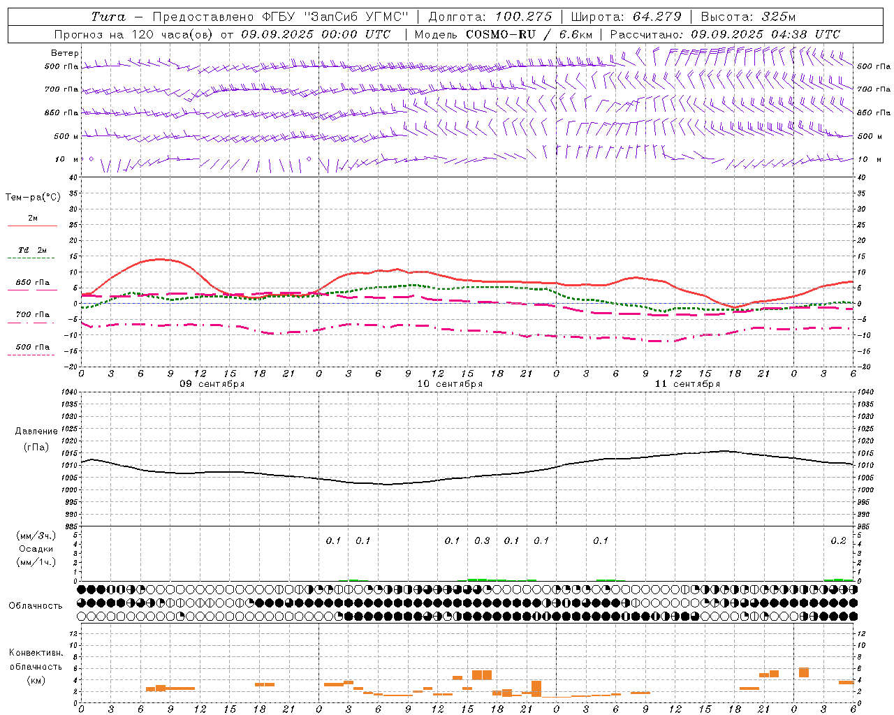
Task: Click the provider text ФГБУ "ЗапСиб УГМС"
Action: point(335,17)
